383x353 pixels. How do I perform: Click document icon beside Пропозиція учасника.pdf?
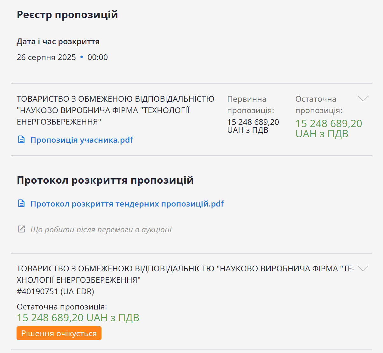21,140
